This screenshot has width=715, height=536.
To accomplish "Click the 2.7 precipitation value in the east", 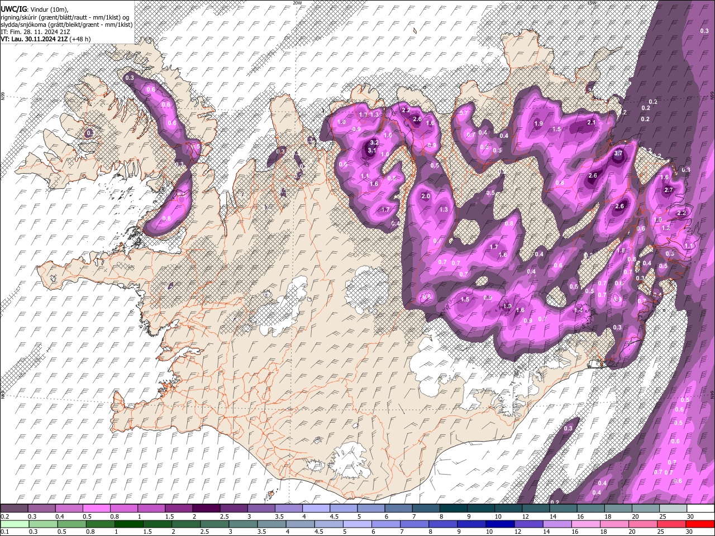I will coord(669,190).
